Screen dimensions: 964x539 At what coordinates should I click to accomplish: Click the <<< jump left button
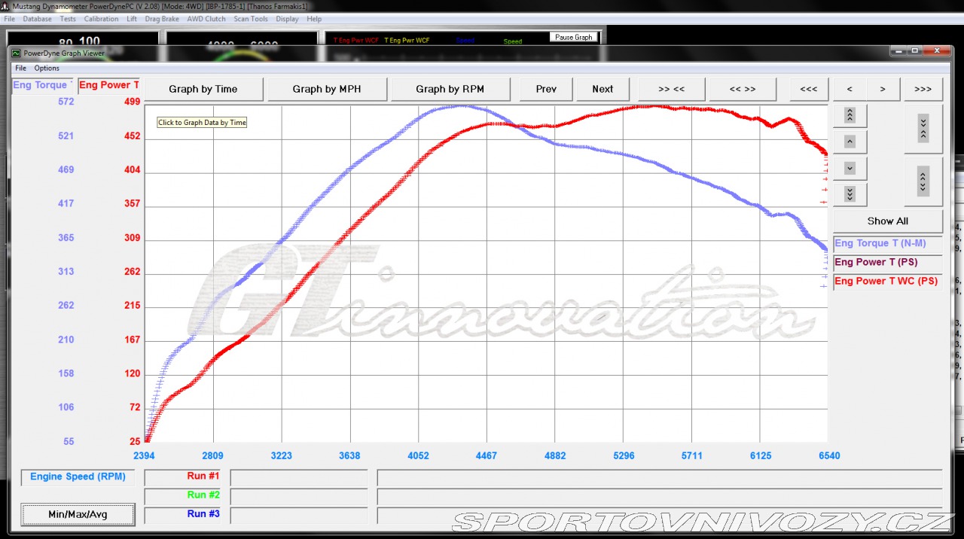[x=809, y=89]
